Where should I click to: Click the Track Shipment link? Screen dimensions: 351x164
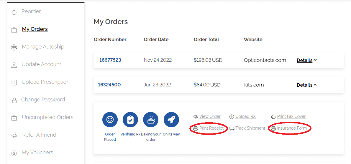click(x=250, y=128)
